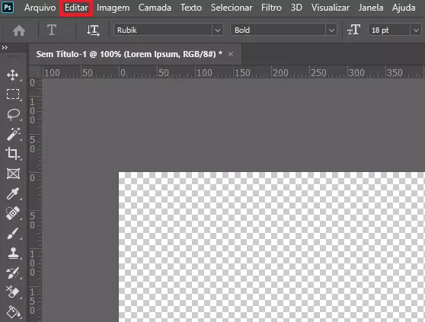425x322 pixels.
Task: Open the 18 pt font size dropdown arrow
Action: 416,30
